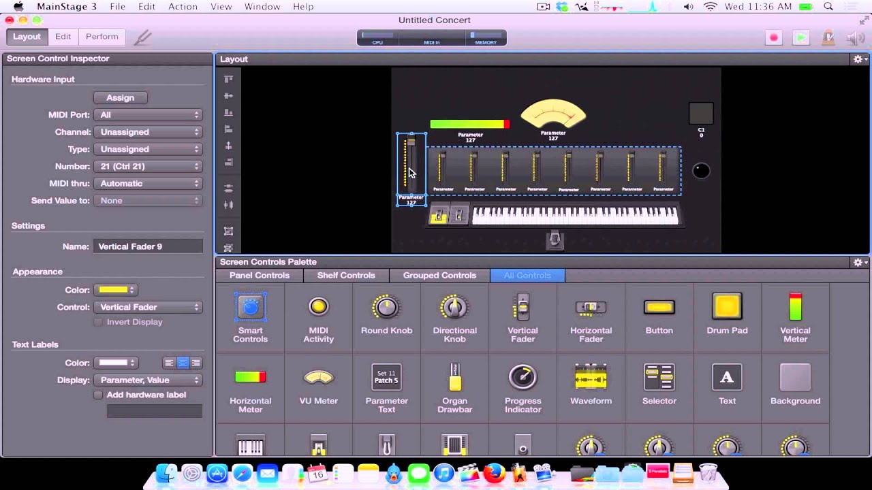Pick the Directional Knob control

[454, 307]
